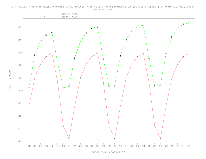Click x-axis tick label 18
Image resolution: width=206 pixels, height=159 pixels.
63,146
